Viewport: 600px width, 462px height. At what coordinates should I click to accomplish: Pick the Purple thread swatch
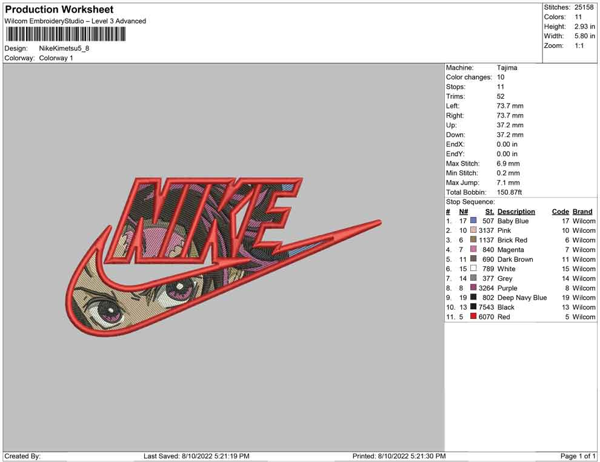(473, 287)
